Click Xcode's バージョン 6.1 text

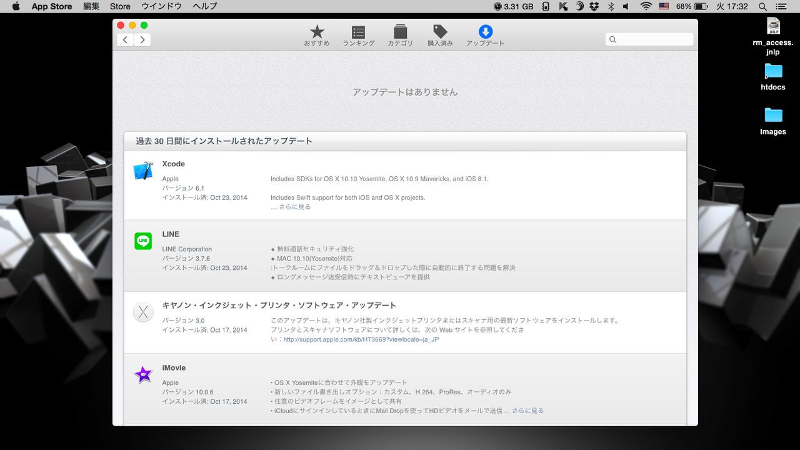(183, 188)
